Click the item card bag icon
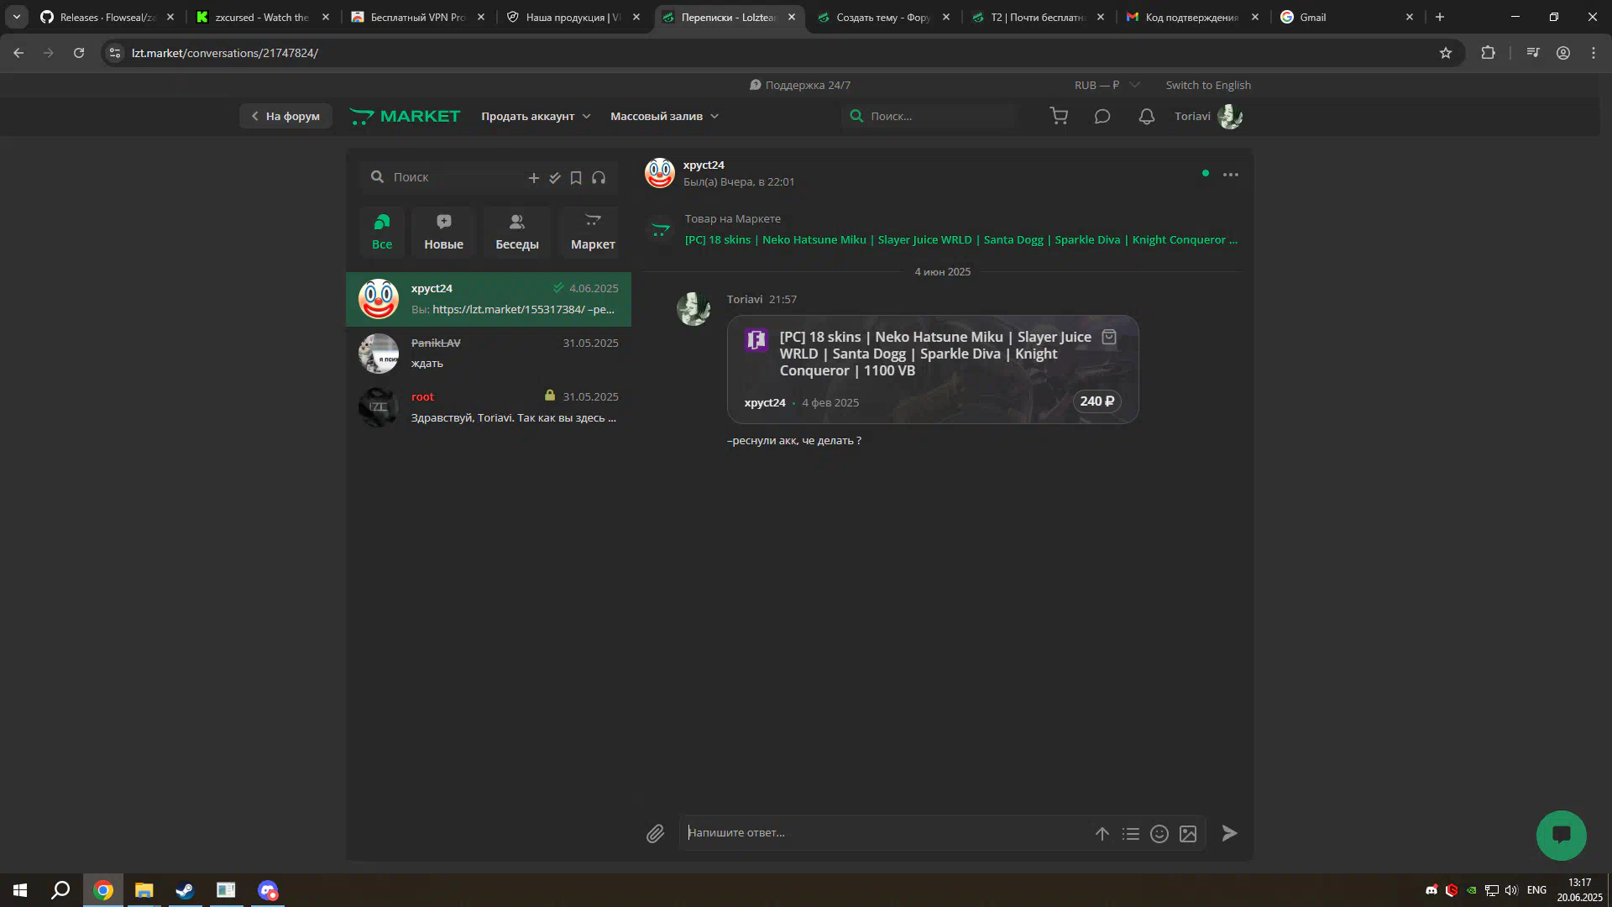The image size is (1612, 907). pos(1109,337)
